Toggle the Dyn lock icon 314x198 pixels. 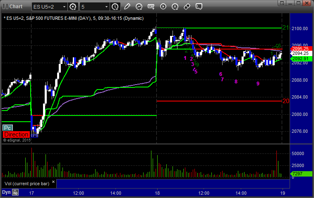[x=15, y=192]
